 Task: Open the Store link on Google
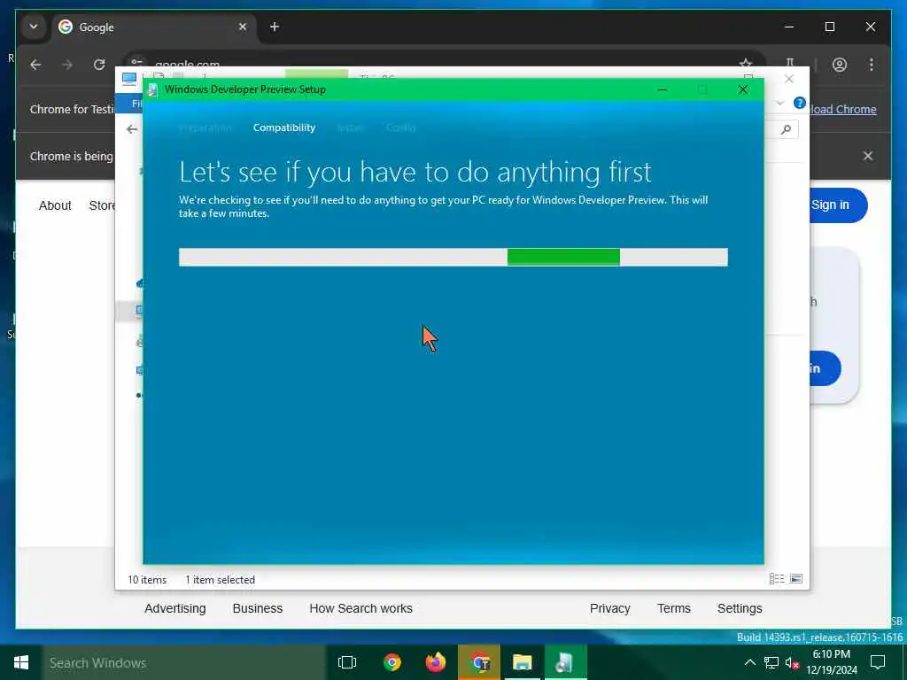pos(102,205)
